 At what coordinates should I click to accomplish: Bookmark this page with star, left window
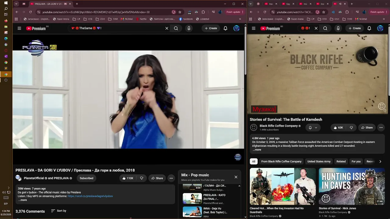(x=180, y=12)
